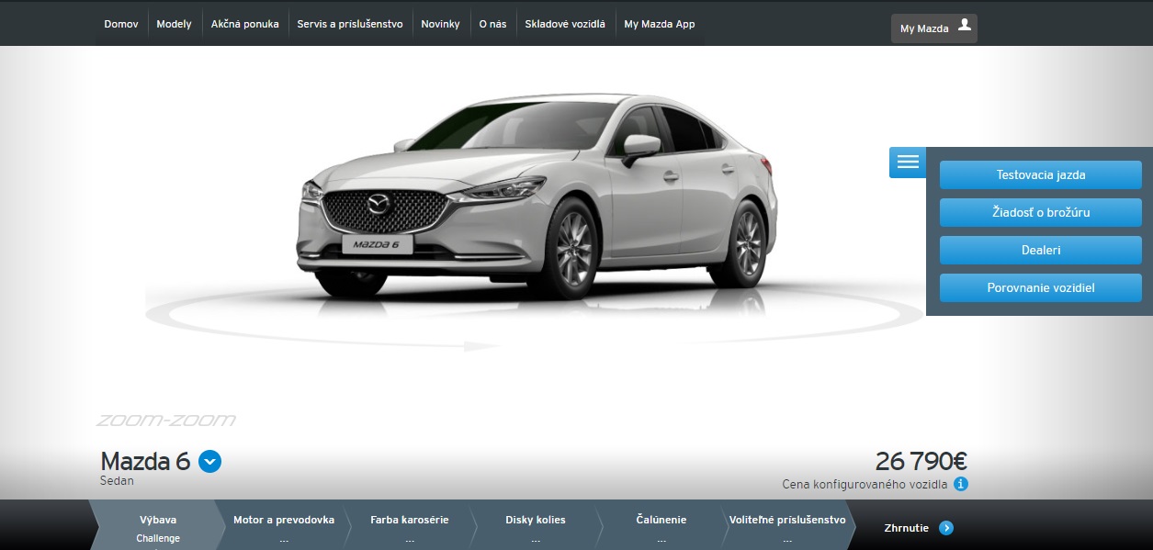Click the 360 rotation arrow ring
1153x550 pixels.
[533, 317]
